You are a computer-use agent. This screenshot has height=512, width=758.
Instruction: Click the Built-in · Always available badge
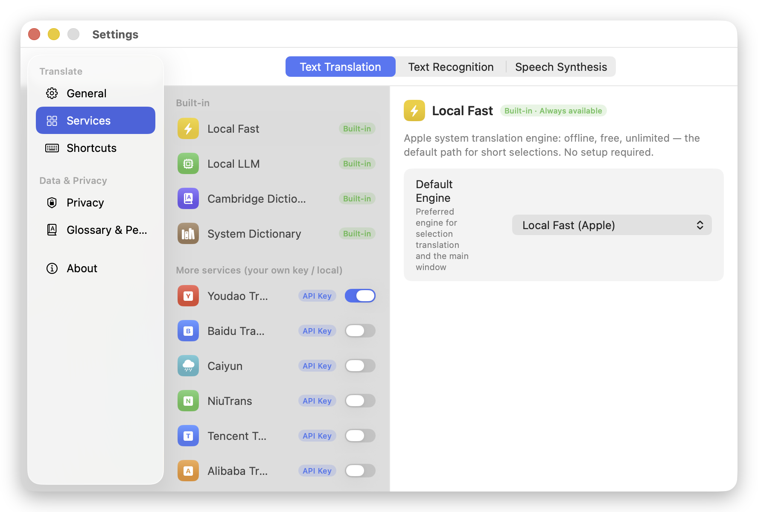click(x=553, y=111)
